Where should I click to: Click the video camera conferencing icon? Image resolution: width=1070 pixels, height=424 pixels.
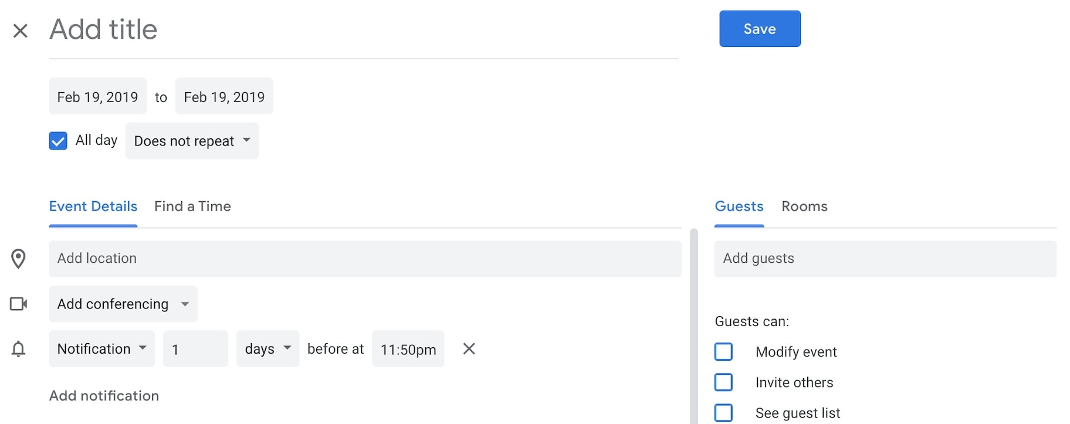(x=19, y=304)
